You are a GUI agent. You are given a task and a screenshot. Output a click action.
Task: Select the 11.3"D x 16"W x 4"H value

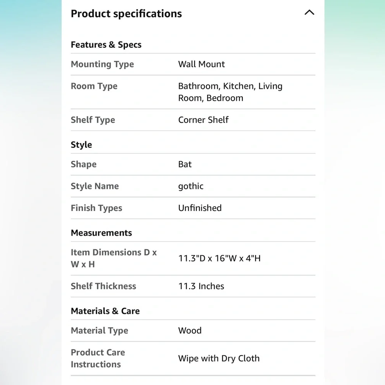coord(219,258)
